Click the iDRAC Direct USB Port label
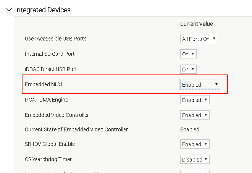Viewport: 252px width, 173px height. pyautogui.click(x=51, y=70)
